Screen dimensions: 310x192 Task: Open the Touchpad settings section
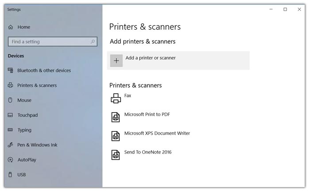27,115
